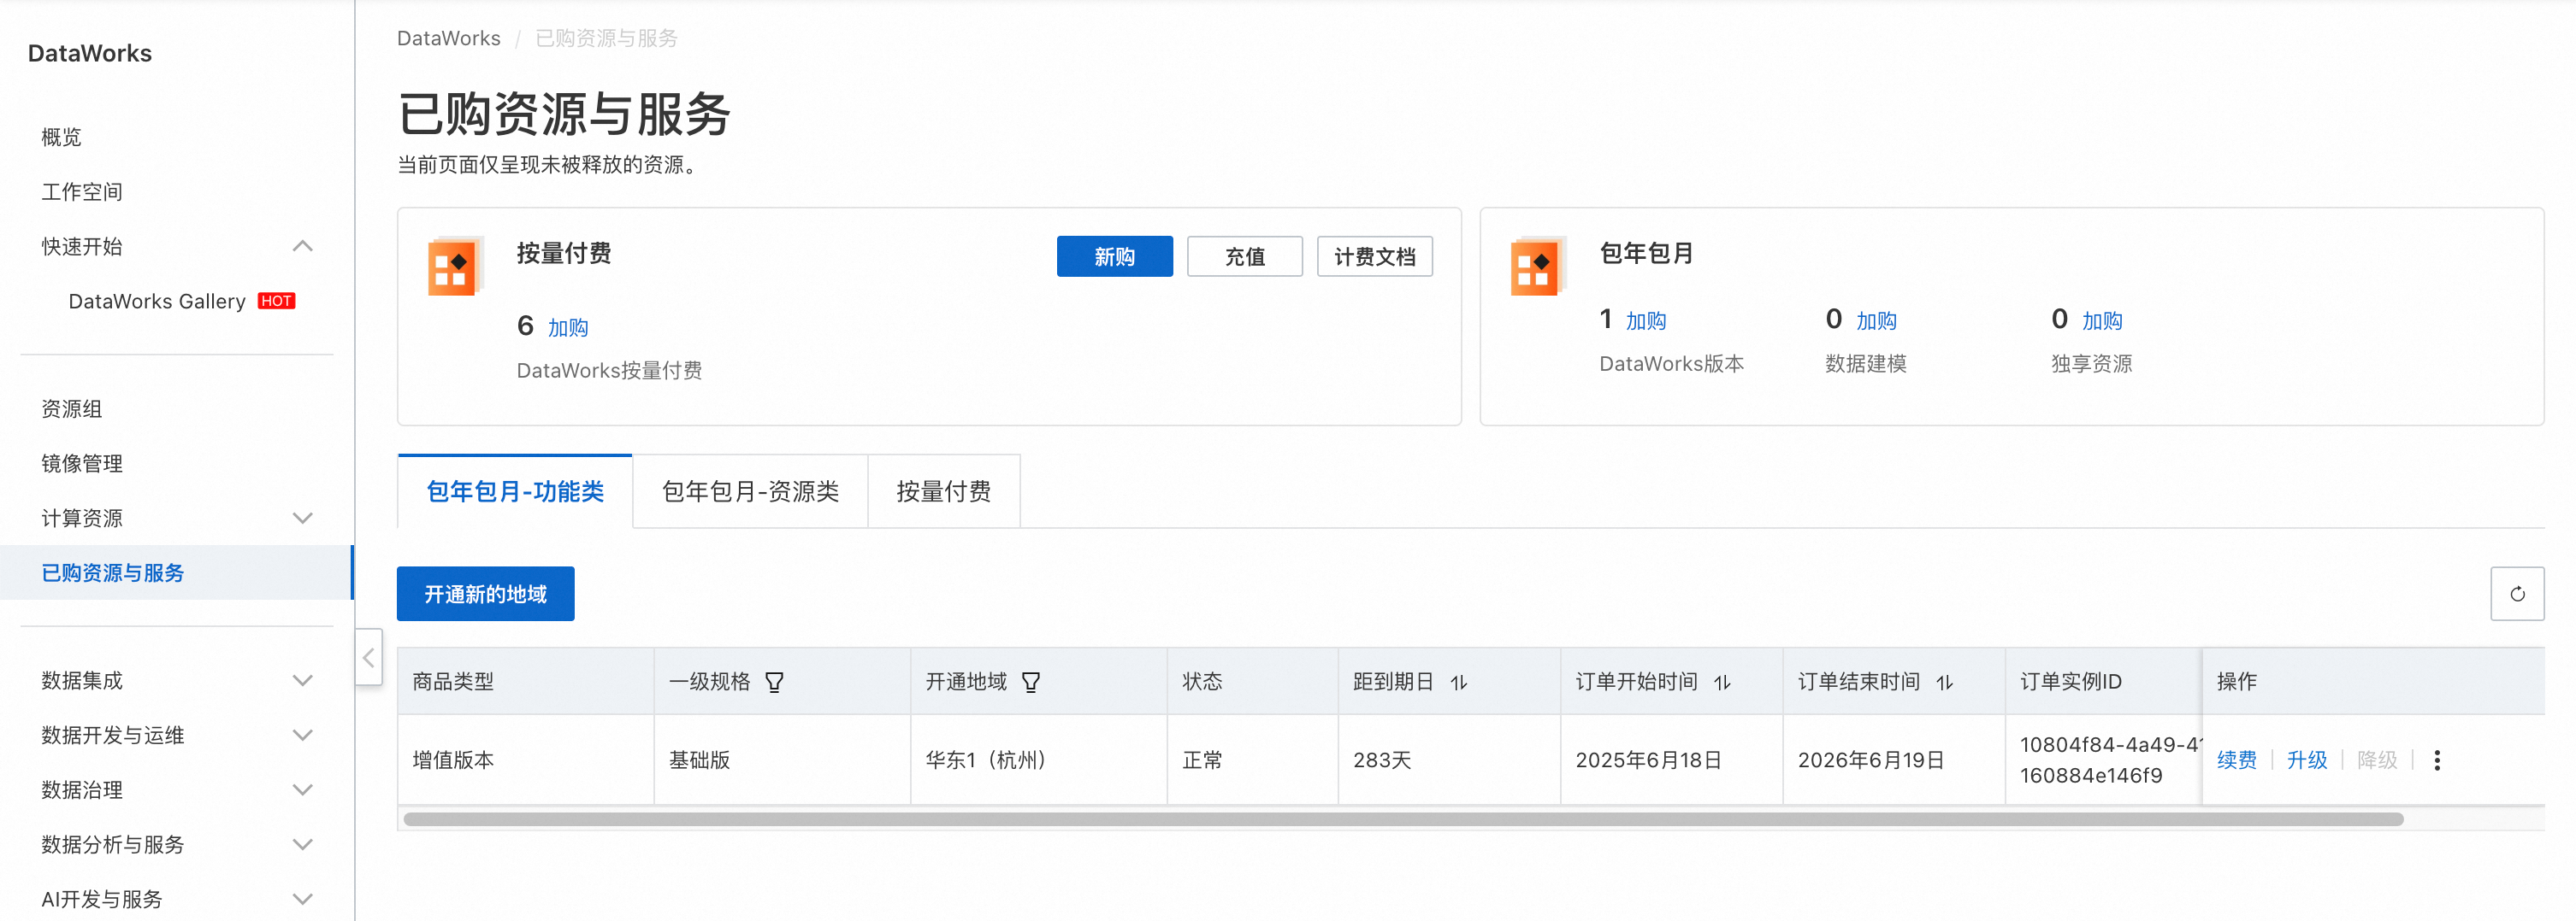The width and height of the screenshot is (2576, 921).
Task: Click the DataWorks sidebar title
Action: 90,54
